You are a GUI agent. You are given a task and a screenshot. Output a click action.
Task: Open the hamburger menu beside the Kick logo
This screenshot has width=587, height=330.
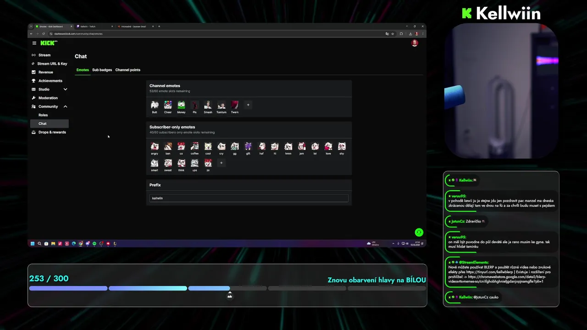point(34,43)
